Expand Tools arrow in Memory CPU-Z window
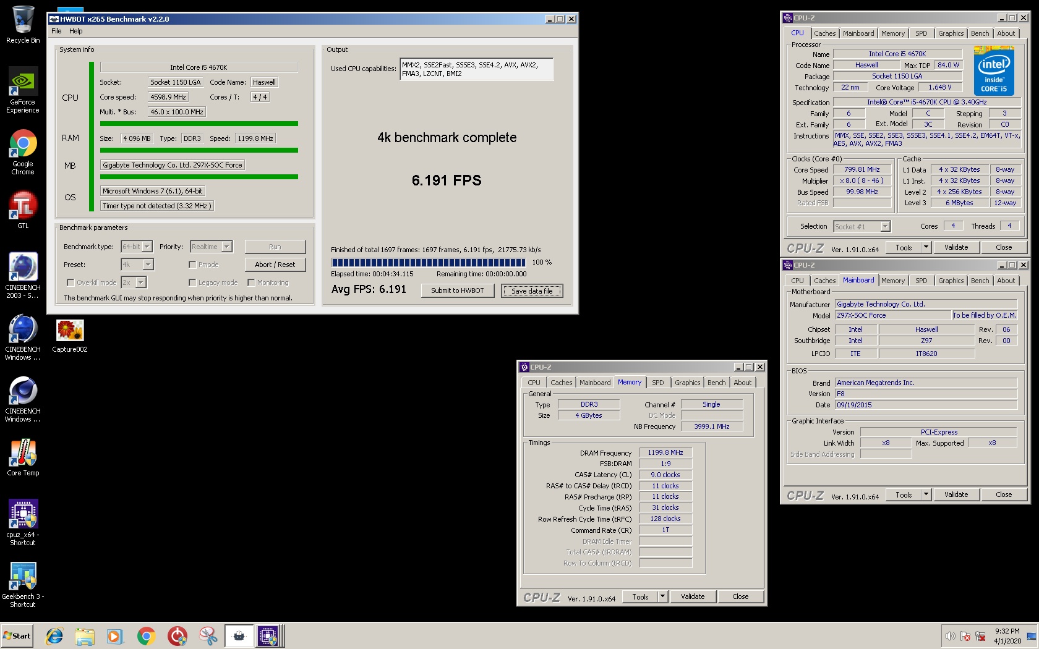Image resolution: width=1039 pixels, height=649 pixels. tap(662, 596)
